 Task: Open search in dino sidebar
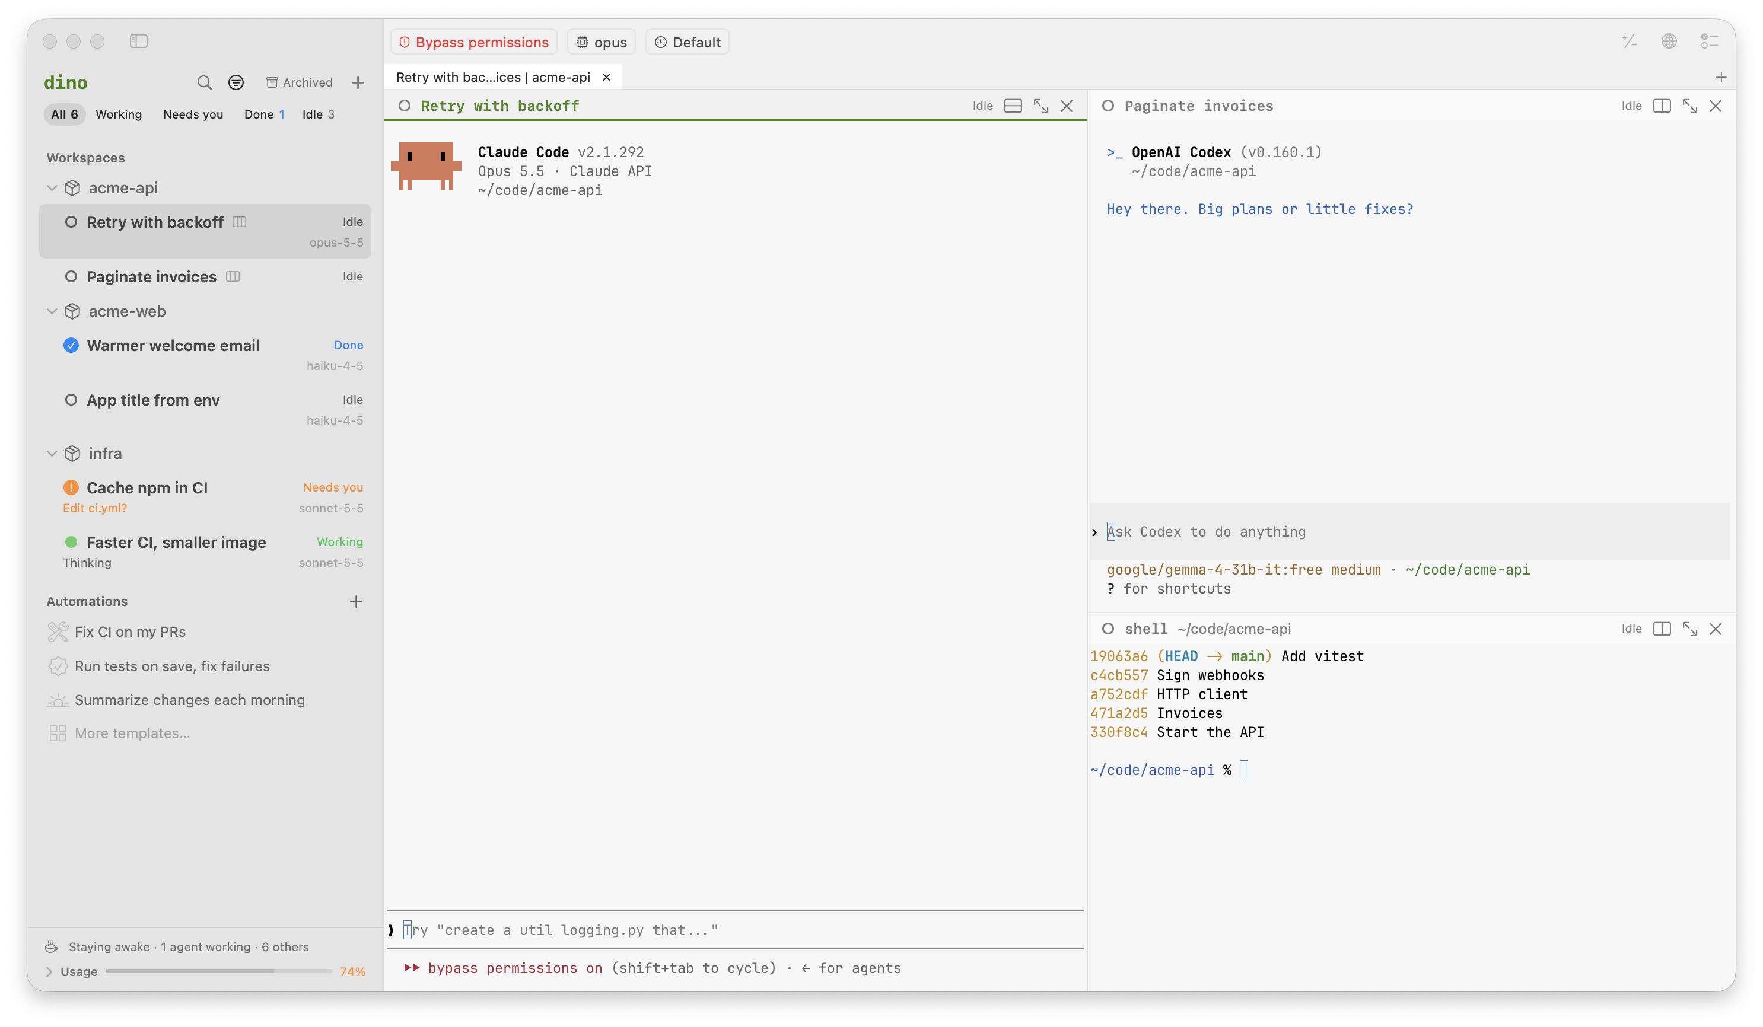coord(204,82)
